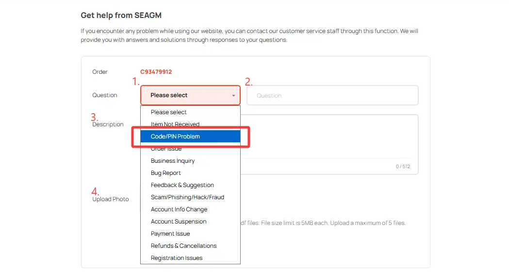Image resolution: width=509 pixels, height=275 pixels.
Task: Open order number C93479912
Action: 156,72
